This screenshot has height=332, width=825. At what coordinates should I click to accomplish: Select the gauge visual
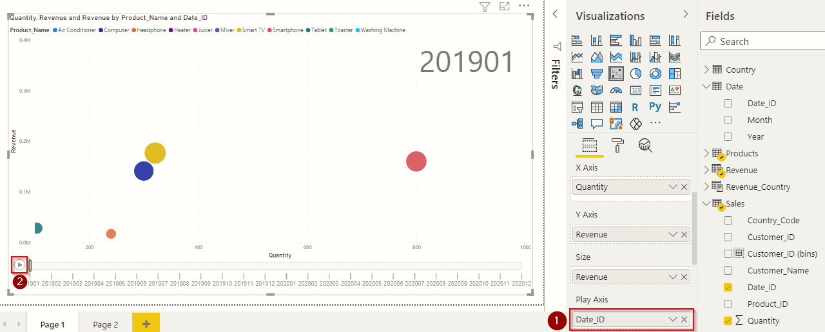coord(616,91)
